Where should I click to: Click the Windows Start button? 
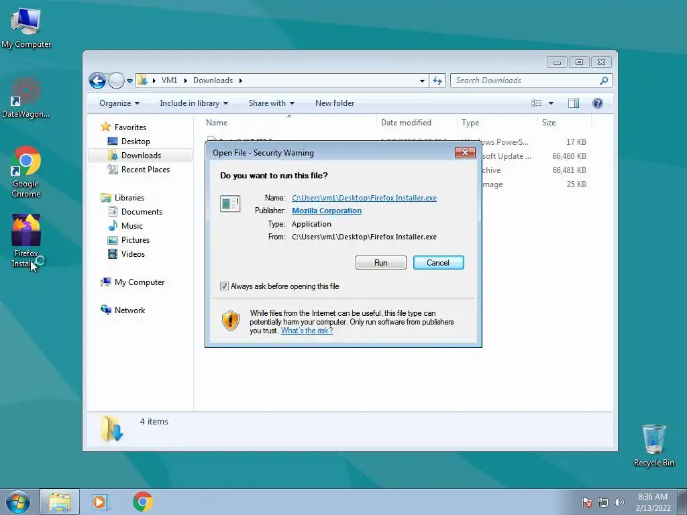pyautogui.click(x=18, y=502)
